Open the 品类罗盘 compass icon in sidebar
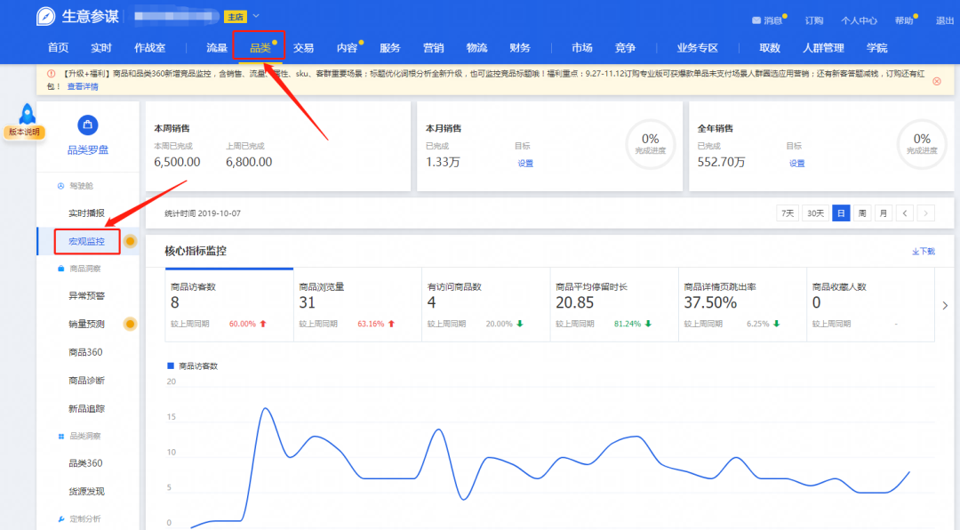The image size is (960, 530). (x=87, y=126)
